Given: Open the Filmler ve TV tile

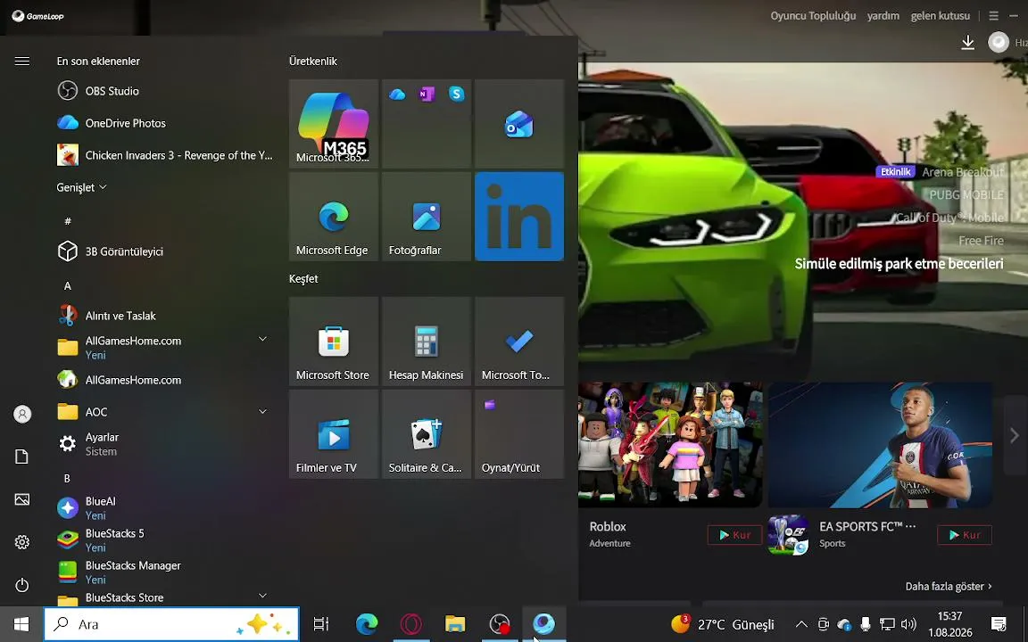Looking at the screenshot, I should [x=334, y=433].
